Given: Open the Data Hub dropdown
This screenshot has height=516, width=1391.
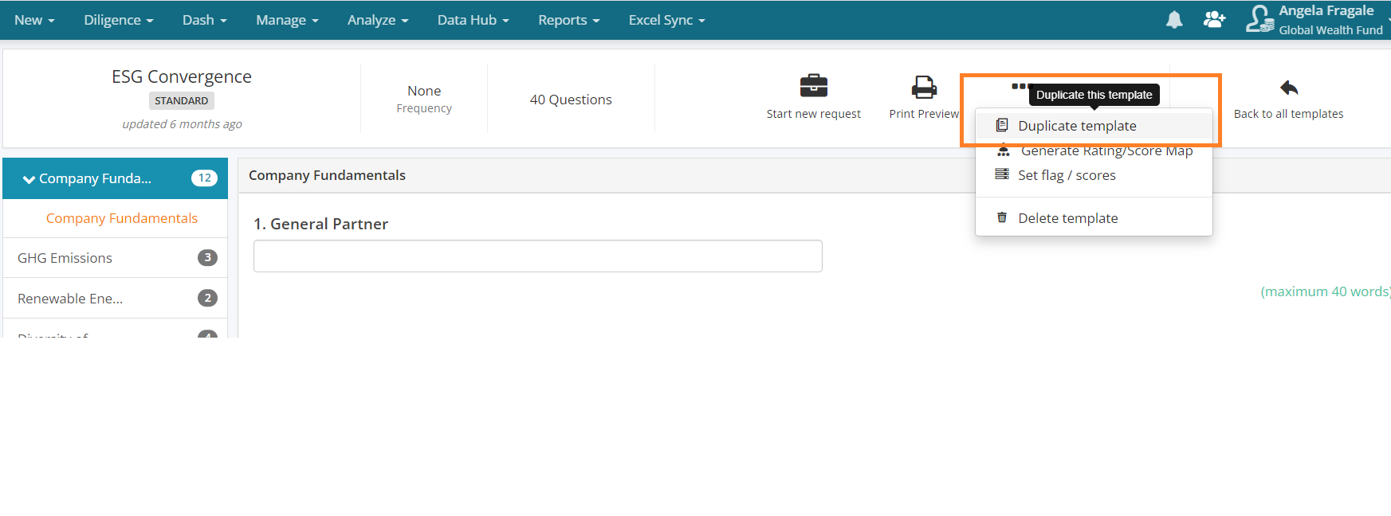Looking at the screenshot, I should (x=473, y=20).
